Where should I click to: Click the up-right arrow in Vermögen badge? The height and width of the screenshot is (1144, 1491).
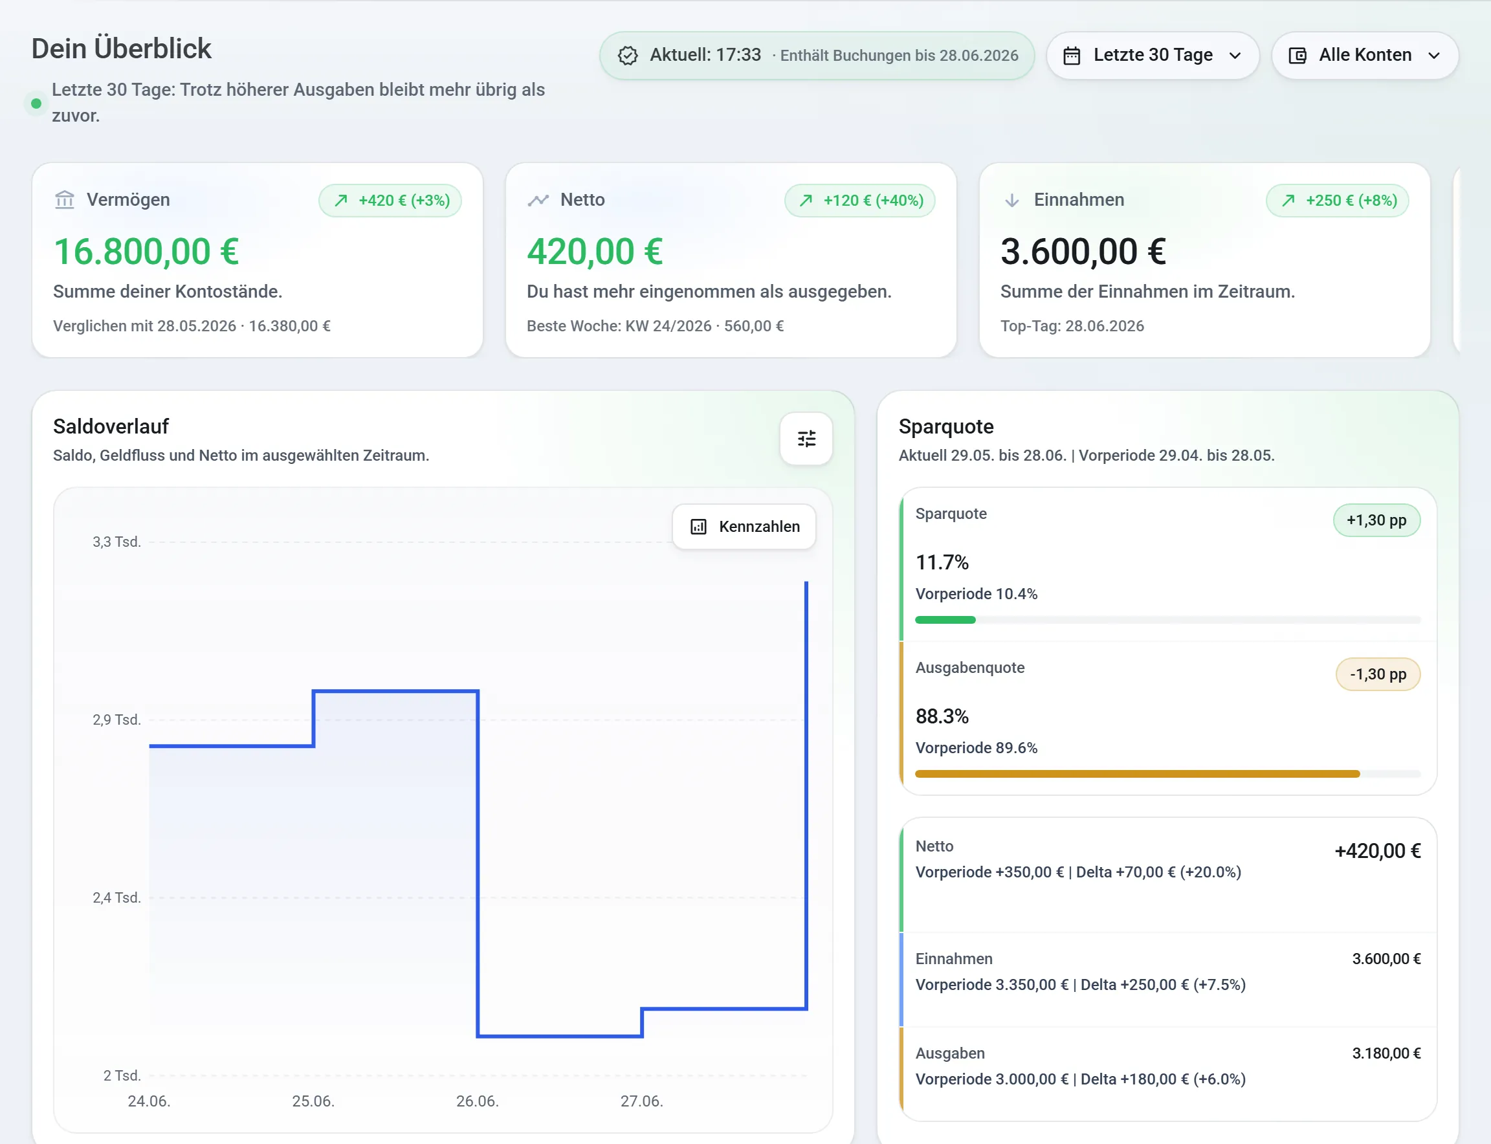click(341, 200)
